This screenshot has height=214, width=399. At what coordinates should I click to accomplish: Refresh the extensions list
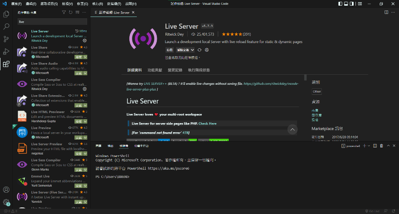coord(71,12)
